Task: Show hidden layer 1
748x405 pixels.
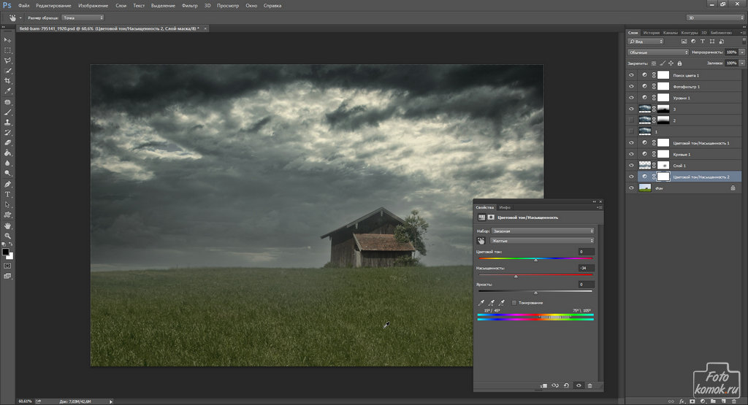Action: 631,131
